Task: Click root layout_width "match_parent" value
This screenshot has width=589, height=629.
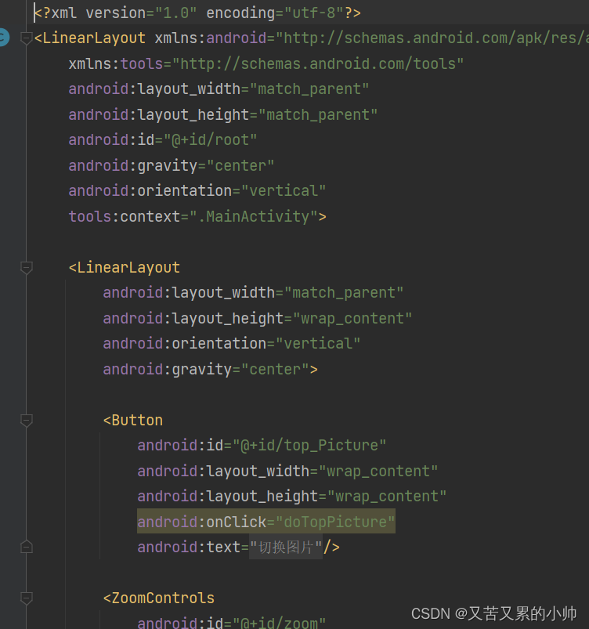Action: coord(309,89)
